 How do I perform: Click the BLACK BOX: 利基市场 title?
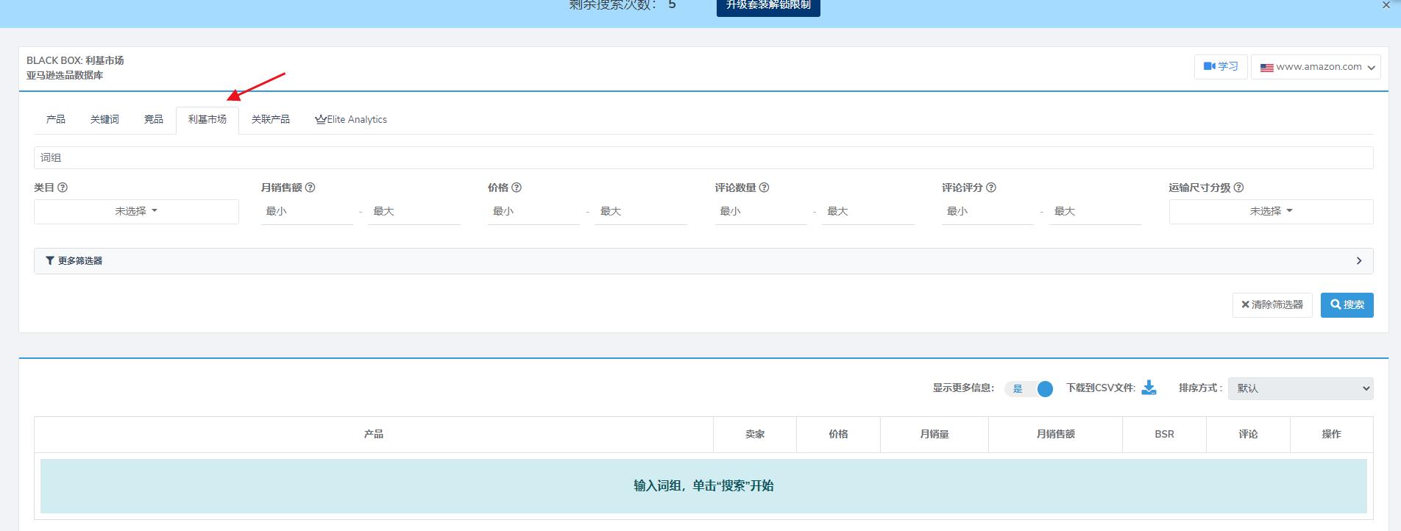75,60
